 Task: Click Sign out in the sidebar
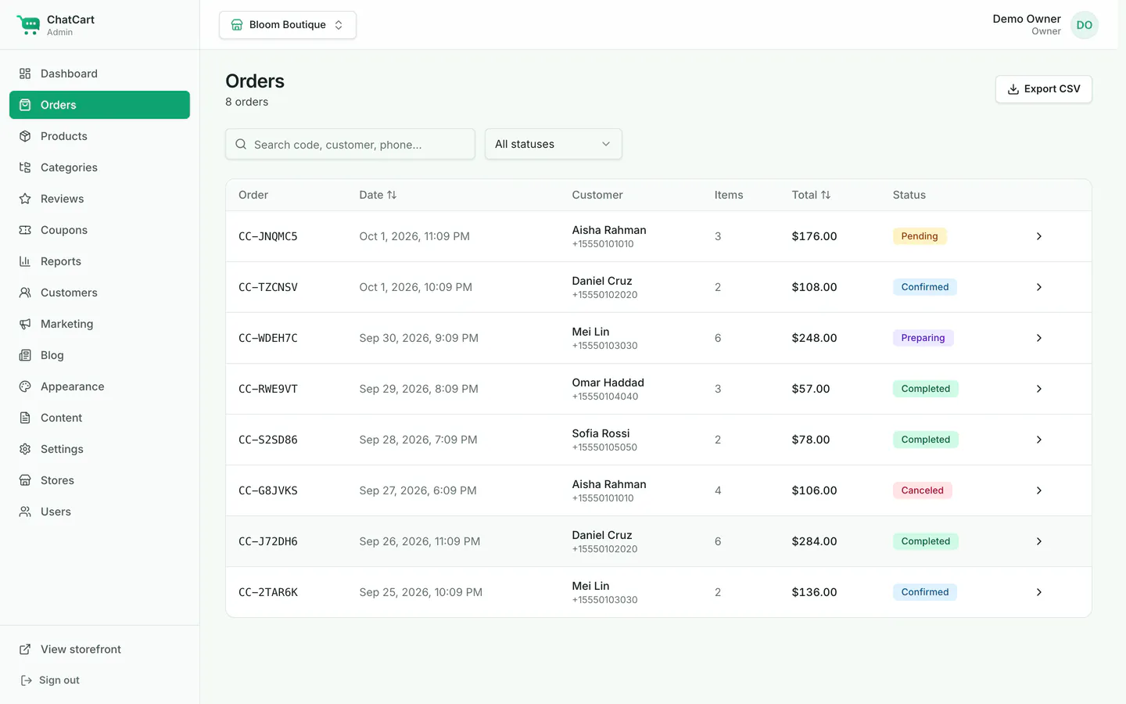click(50, 681)
